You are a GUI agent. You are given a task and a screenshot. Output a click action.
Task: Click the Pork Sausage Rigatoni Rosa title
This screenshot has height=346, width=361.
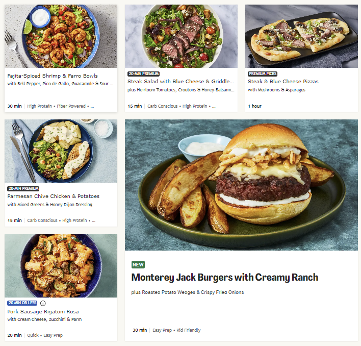pos(43,311)
